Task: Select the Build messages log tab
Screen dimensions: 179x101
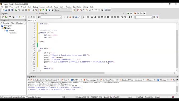Action: click(x=91, y=80)
